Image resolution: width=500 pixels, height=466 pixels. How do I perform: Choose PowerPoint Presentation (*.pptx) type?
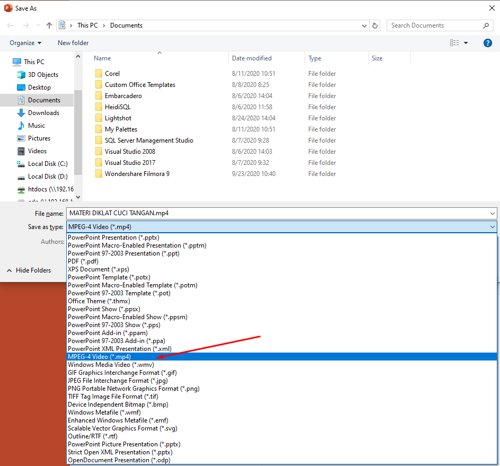click(282, 238)
